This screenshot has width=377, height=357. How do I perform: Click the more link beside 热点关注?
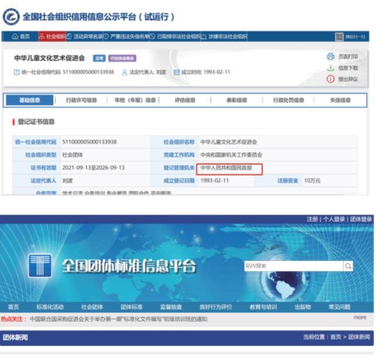pos(360,318)
